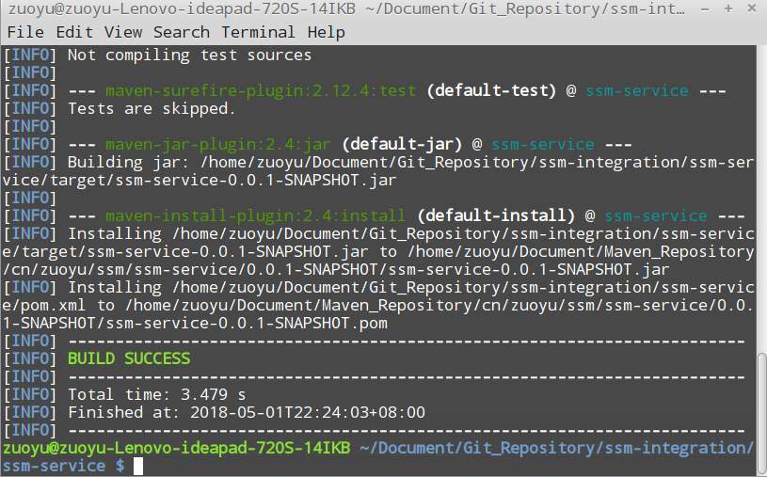
Task: Click the vertical scrollbar thumb
Action: pyautogui.click(x=760, y=414)
